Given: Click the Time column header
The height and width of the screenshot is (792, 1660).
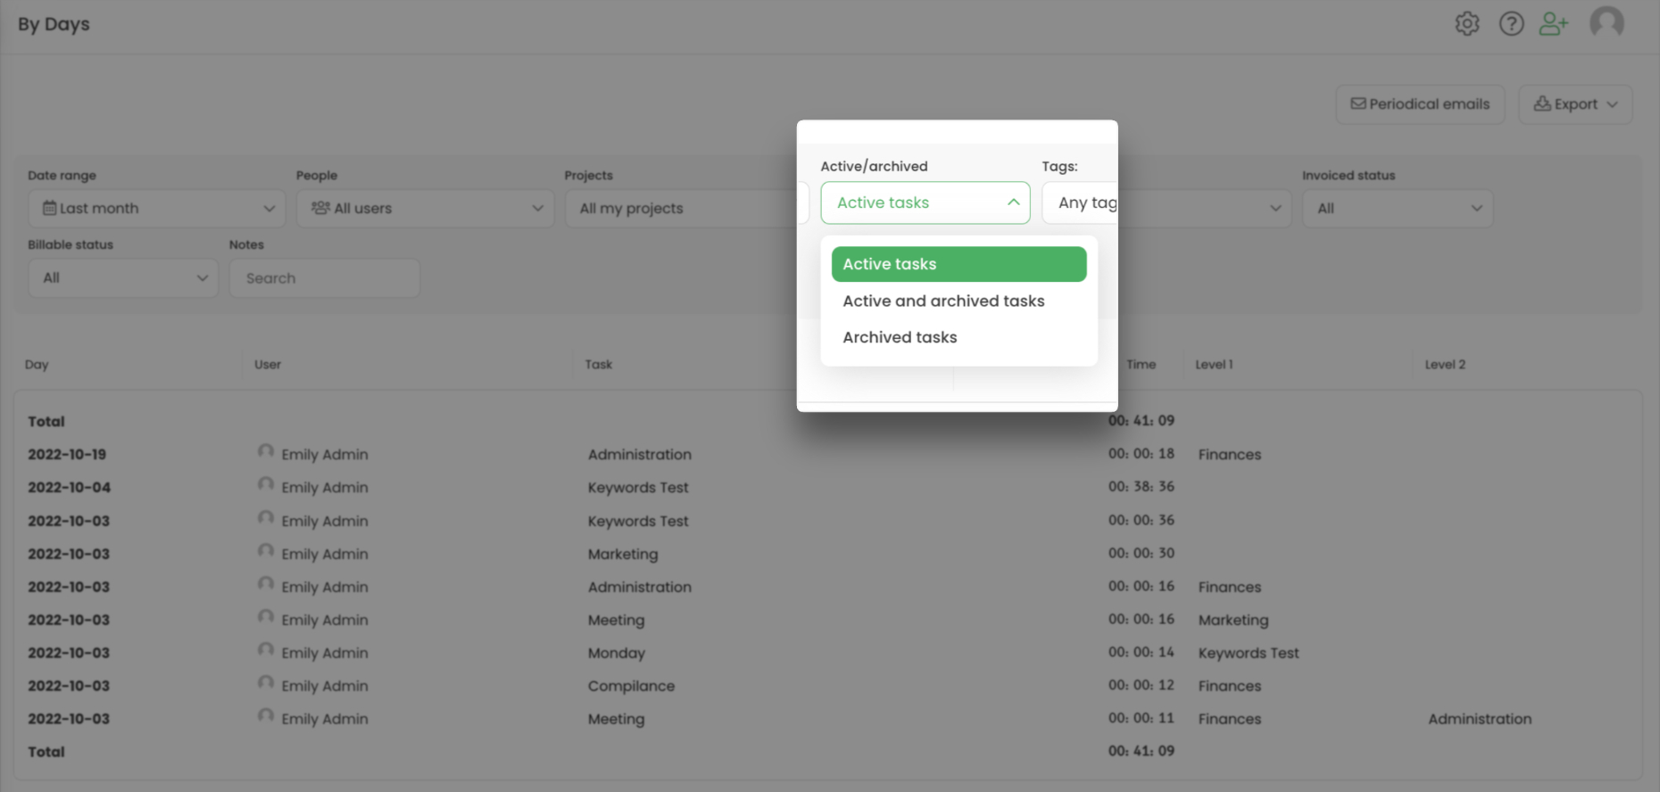Looking at the screenshot, I should click(1141, 364).
